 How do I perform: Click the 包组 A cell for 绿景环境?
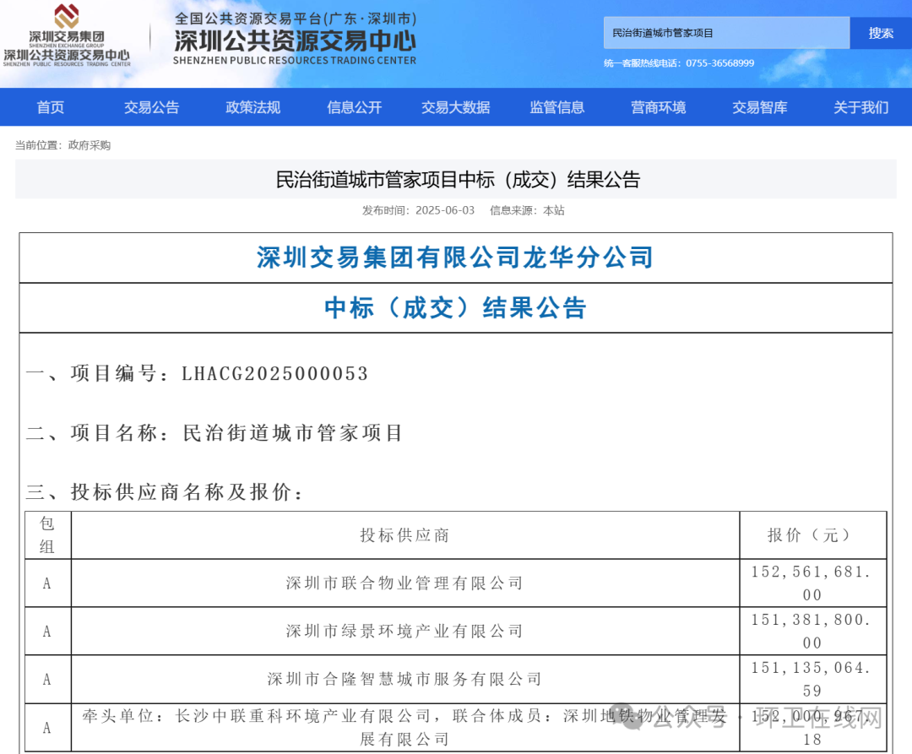tap(47, 632)
